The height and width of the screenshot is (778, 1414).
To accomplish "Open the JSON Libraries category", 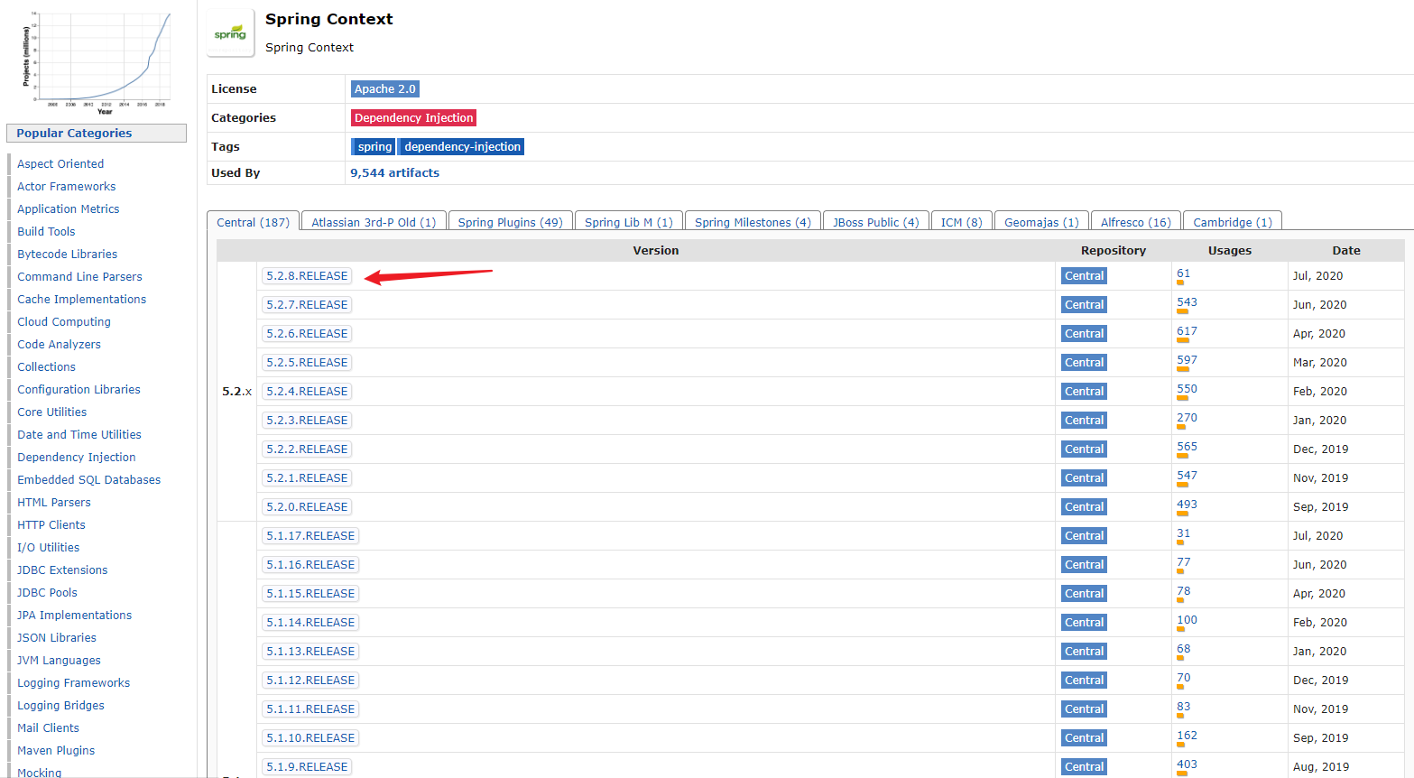I will tap(57, 638).
